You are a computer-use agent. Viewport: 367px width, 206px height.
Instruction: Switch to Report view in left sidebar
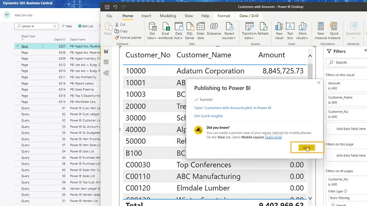click(106, 51)
